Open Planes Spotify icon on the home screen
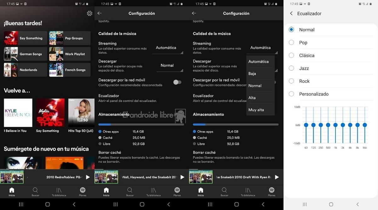 point(83,192)
